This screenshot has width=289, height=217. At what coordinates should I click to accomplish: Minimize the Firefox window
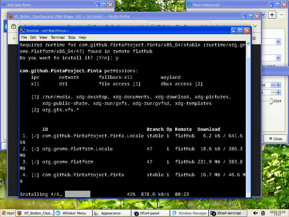click(x=244, y=16)
